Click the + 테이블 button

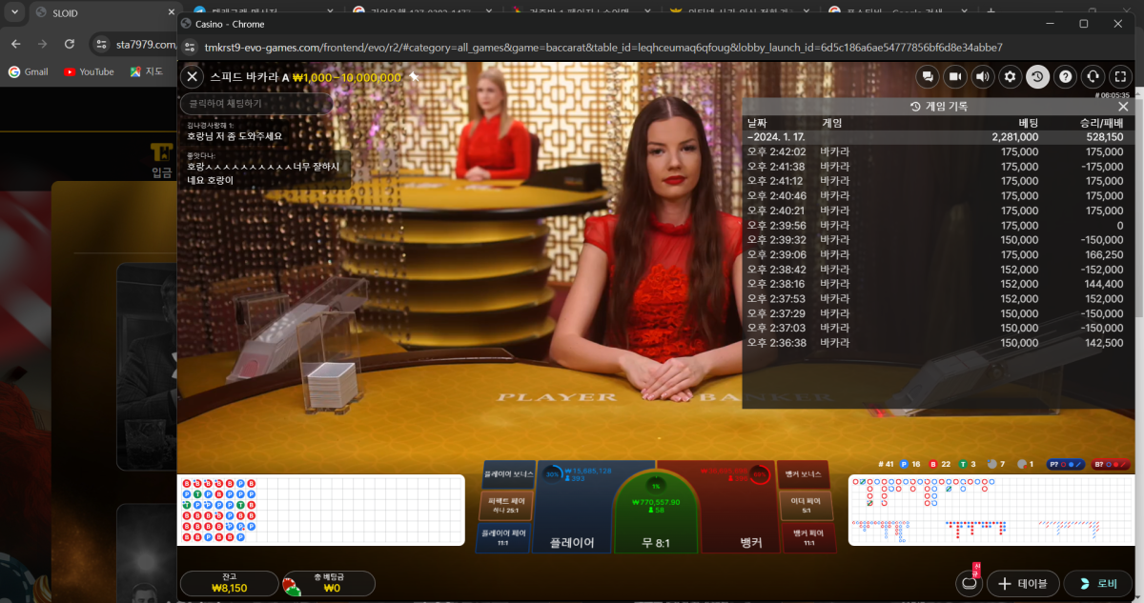point(1023,584)
